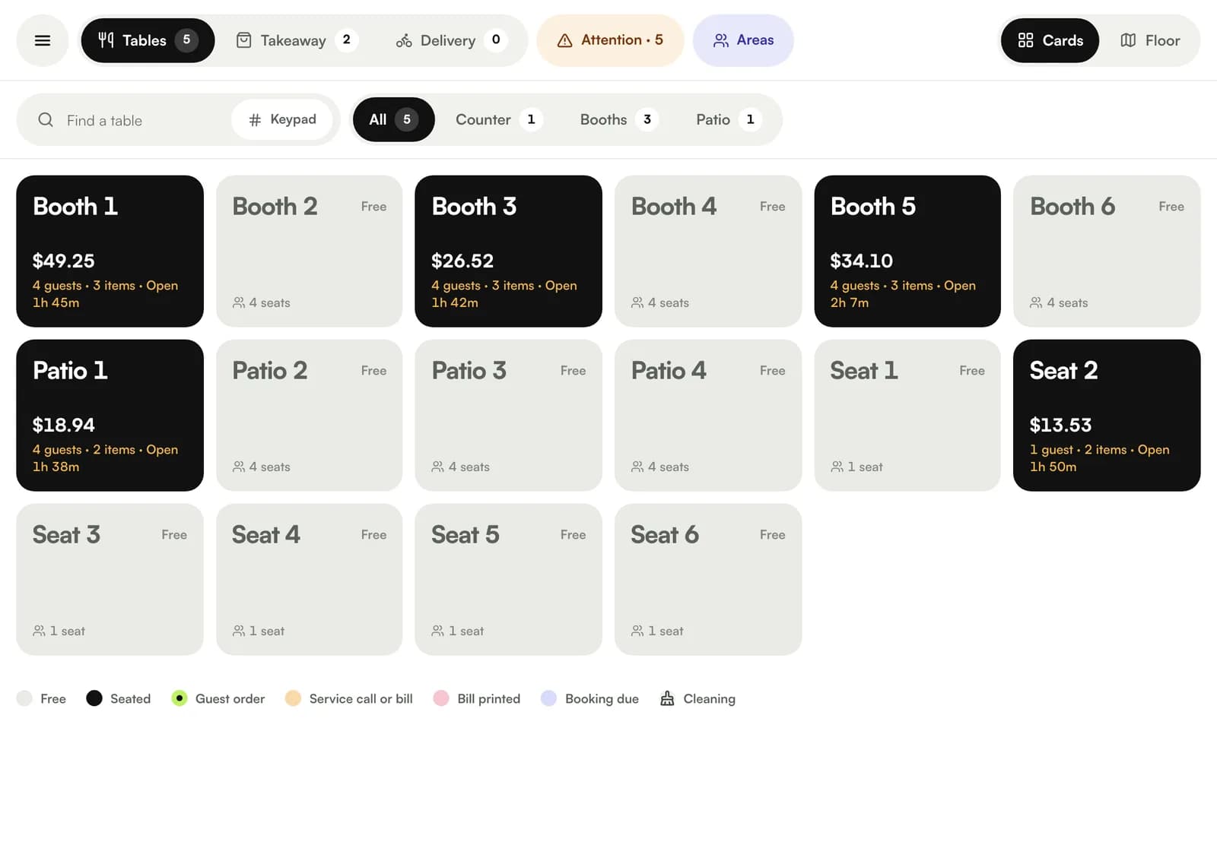This screenshot has width=1217, height=845.
Task: Click the seat icon on Seat 1
Action: click(837, 467)
